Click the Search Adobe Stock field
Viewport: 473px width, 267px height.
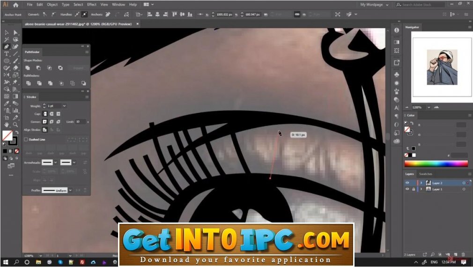pyautogui.click(x=420, y=5)
